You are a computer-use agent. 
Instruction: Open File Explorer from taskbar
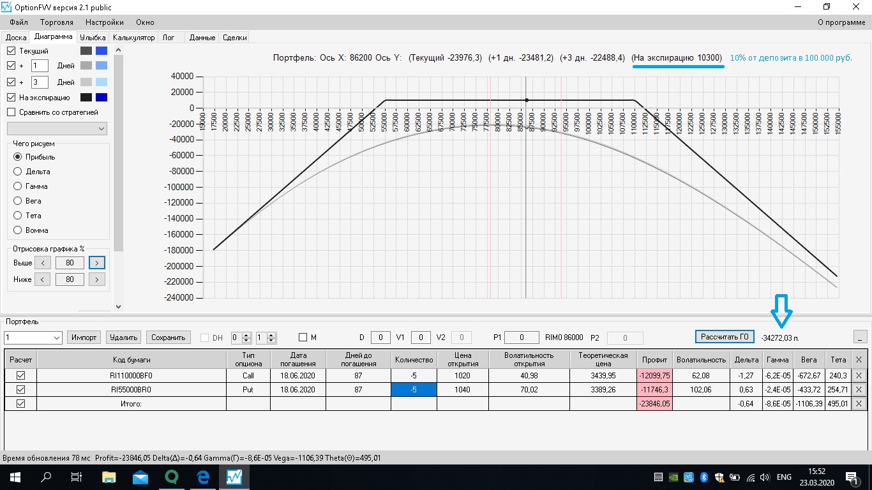[109, 477]
